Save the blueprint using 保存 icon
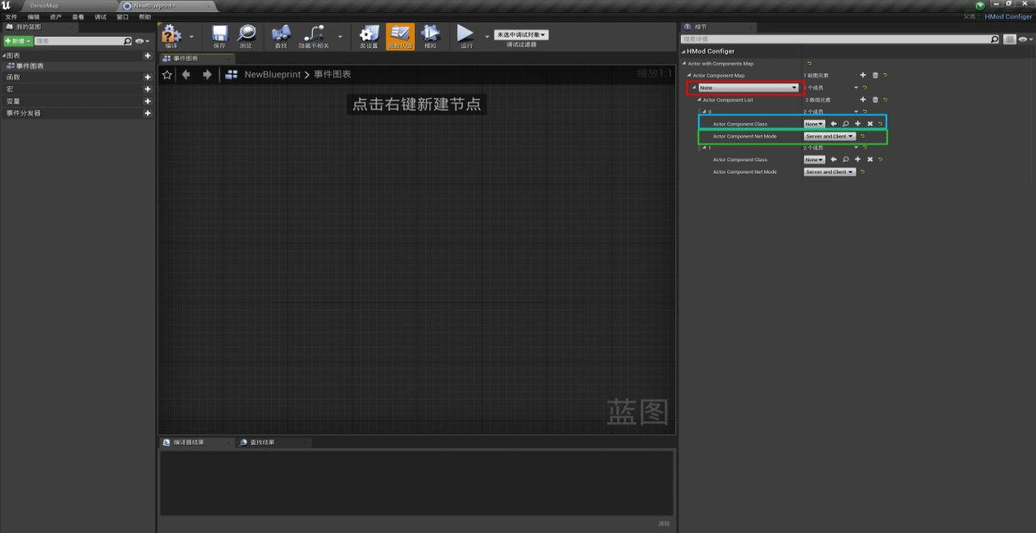This screenshot has width=1036, height=533. point(219,36)
